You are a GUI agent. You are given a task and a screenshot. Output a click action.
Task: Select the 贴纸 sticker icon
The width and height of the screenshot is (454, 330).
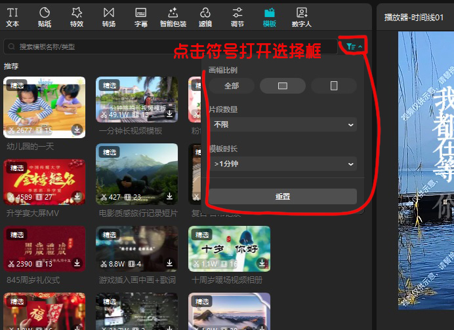45,16
